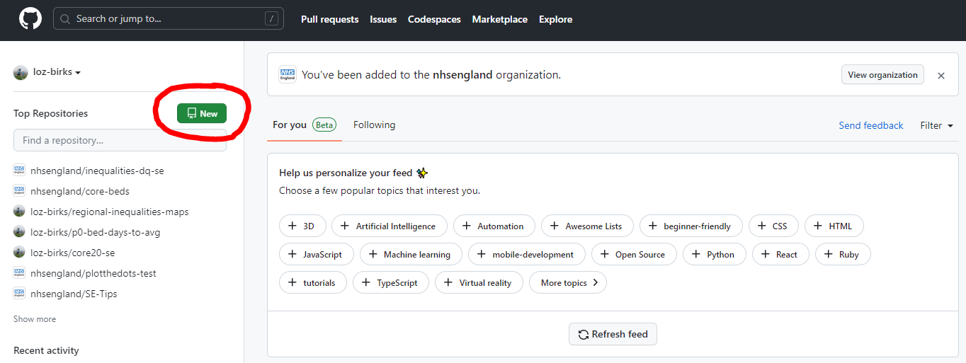Click the refresh icon in Refresh feed
The height and width of the screenshot is (363, 966).
(584, 335)
